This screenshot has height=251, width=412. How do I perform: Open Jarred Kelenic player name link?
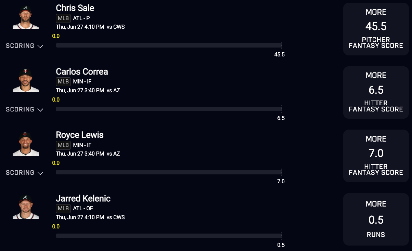(83, 198)
